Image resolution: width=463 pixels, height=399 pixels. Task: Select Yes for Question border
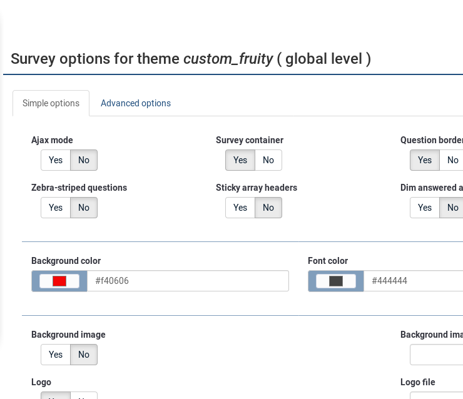pos(425,160)
